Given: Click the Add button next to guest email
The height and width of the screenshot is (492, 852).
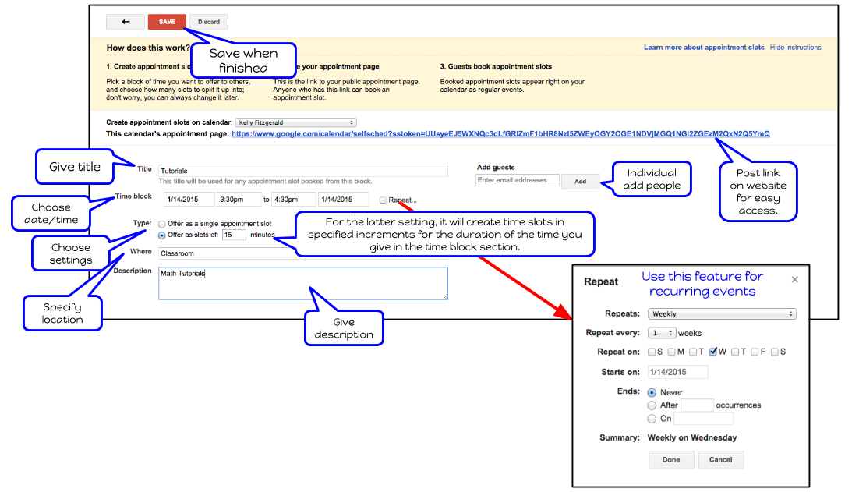Looking at the screenshot, I should pyautogui.click(x=580, y=181).
